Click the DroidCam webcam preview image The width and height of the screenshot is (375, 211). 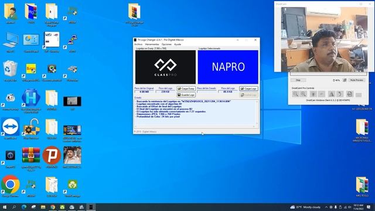[324, 39]
